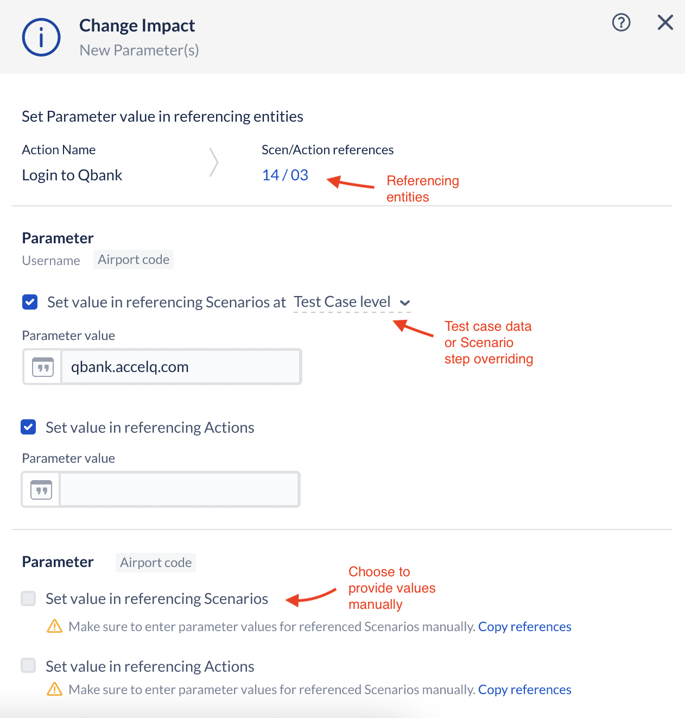
Task: Click Copy references under referencing Scenarios
Action: coord(524,627)
